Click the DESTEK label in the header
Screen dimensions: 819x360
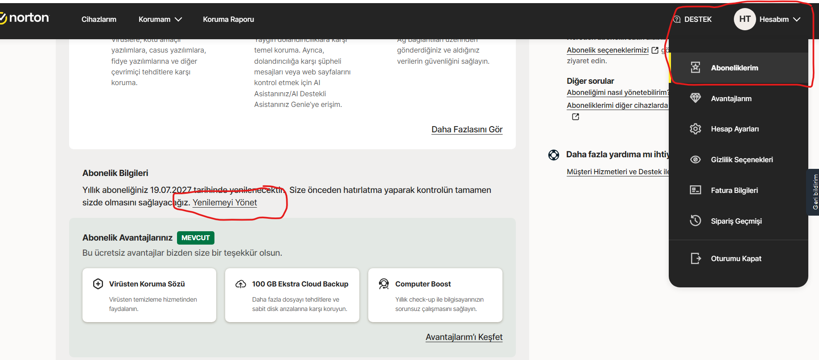coord(698,20)
